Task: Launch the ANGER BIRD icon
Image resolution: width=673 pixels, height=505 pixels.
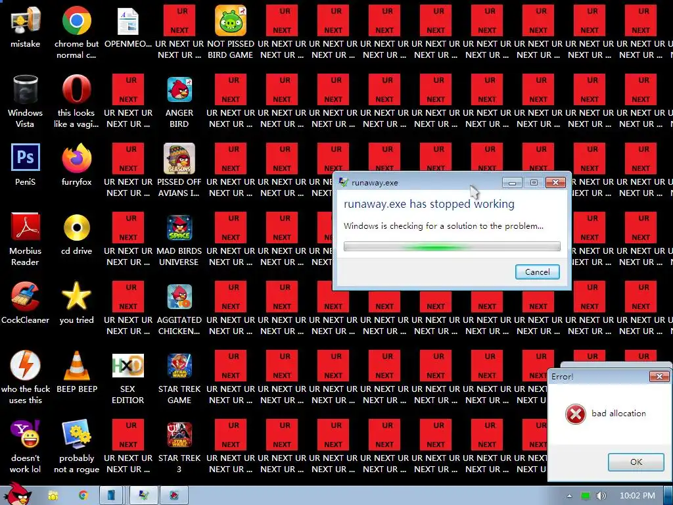Action: pos(179,89)
